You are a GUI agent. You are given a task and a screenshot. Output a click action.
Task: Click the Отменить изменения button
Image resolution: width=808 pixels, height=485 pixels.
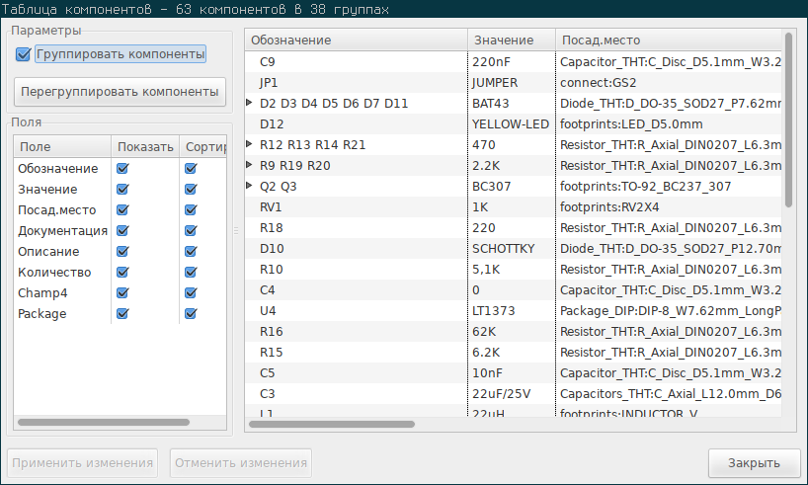tap(241, 463)
